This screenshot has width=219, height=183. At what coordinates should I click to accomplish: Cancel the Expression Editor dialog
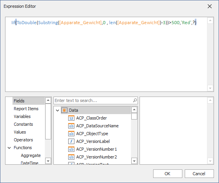point(199,174)
